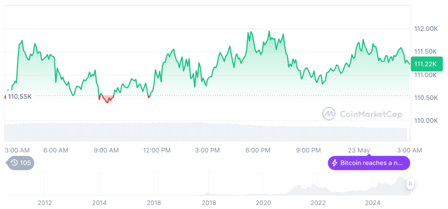The image size is (448, 209).
Task: Click the CoinMarketCap logo watermark icon
Action: pos(329,113)
